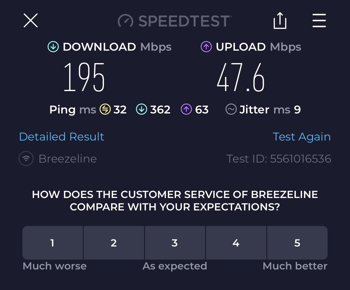
Task: Choose rating 4 on the survey scale
Action: click(x=236, y=243)
